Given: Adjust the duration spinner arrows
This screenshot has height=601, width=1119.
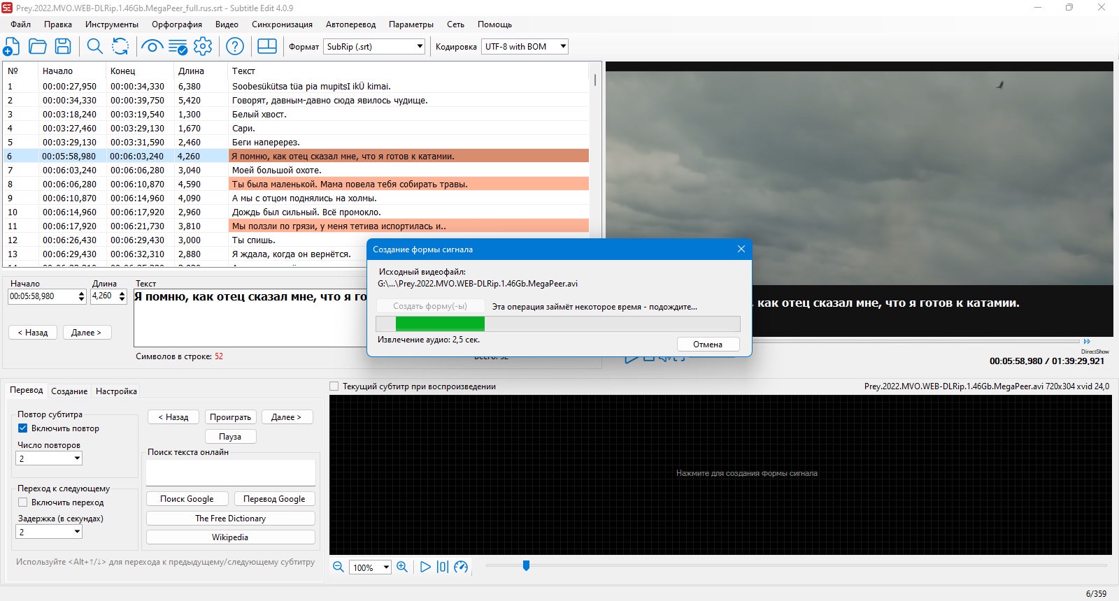Looking at the screenshot, I should pos(122,296).
